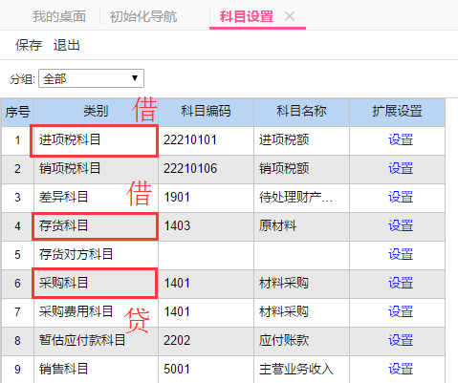
Task: Open the 分组 dropdown showing 全部
Action: [x=91, y=78]
